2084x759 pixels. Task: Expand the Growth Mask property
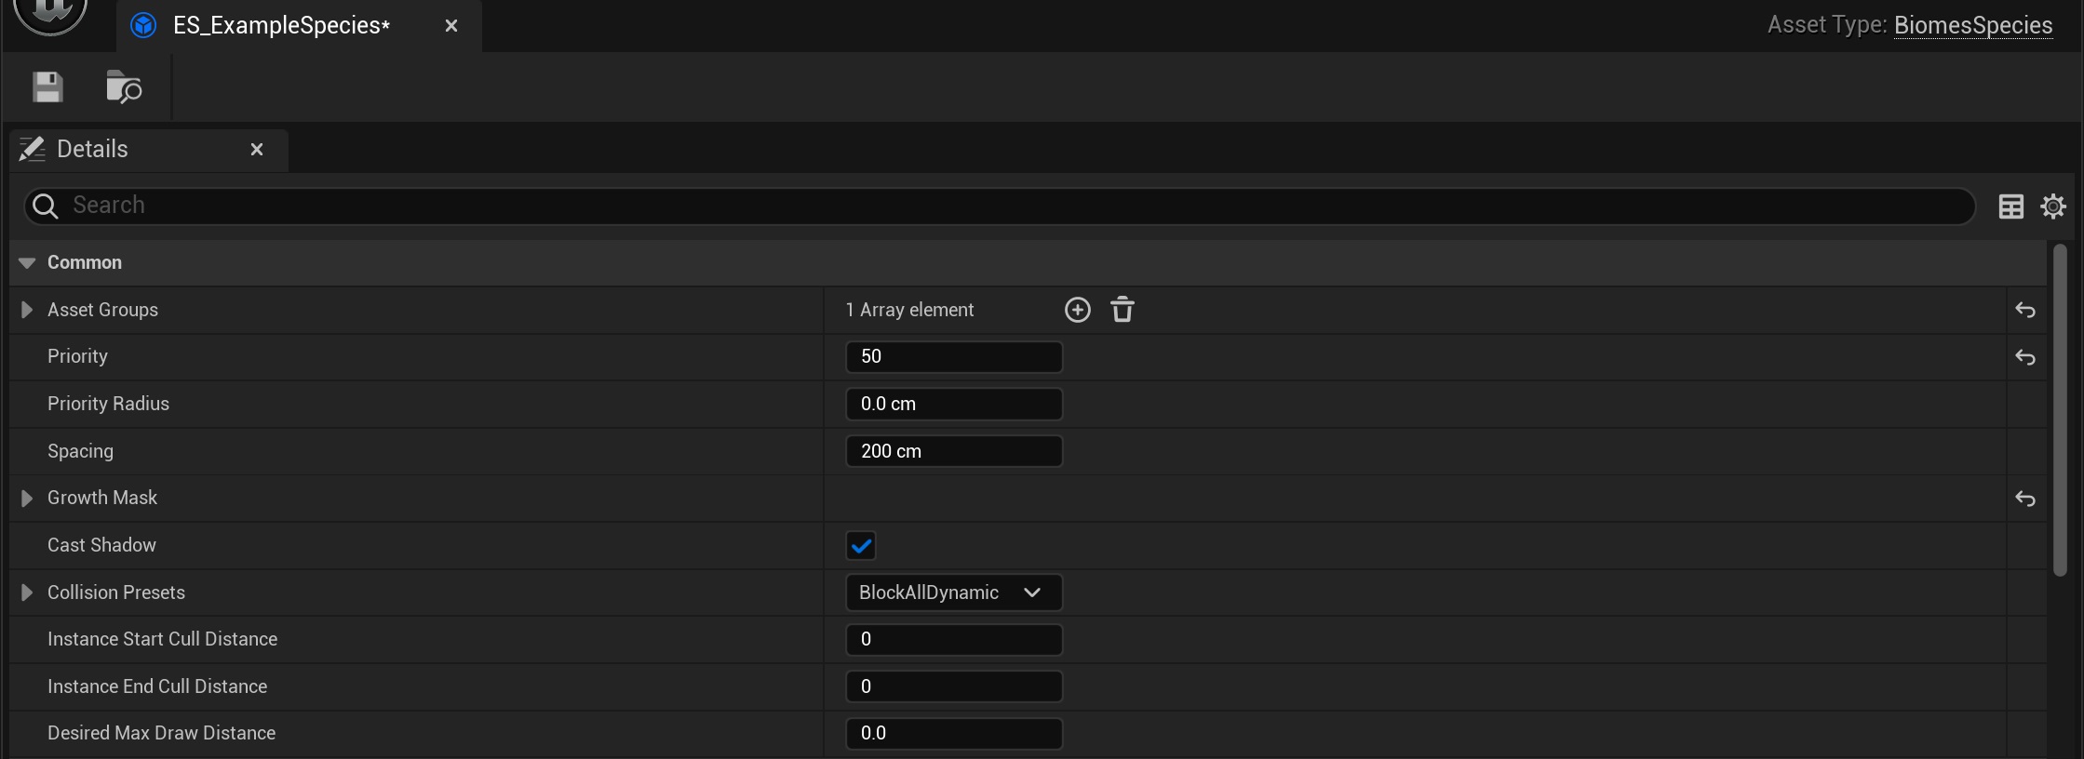27,499
